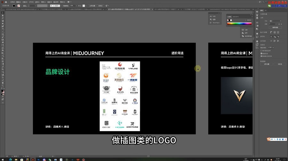The image size is (288, 161).
Task: Click 首选项 under quick actions in Properties
Action: 280,64
